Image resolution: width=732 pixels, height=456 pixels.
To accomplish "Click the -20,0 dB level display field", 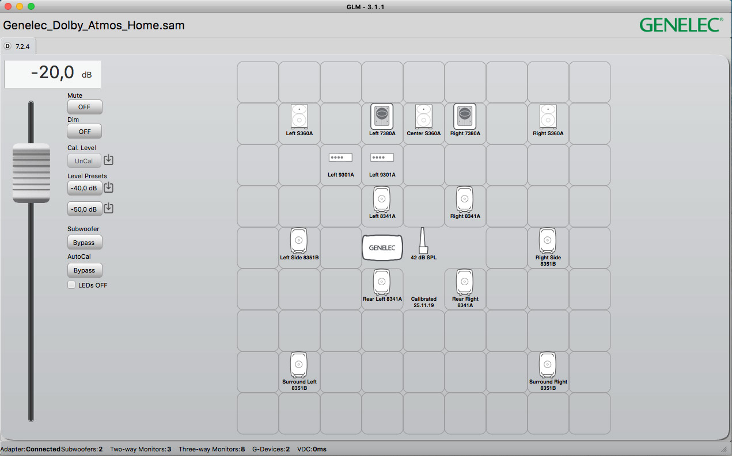I will point(52,74).
